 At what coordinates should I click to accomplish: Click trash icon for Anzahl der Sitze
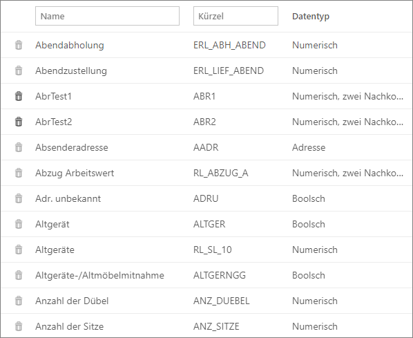pyautogui.click(x=19, y=326)
